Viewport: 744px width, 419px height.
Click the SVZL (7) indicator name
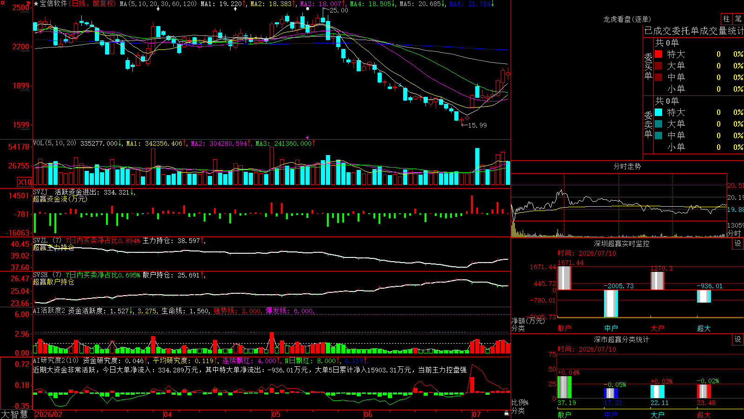[47, 241]
